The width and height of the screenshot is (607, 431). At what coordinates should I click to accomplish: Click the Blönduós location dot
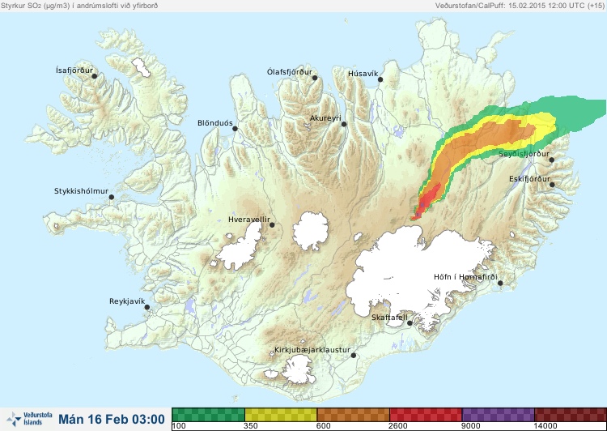click(235, 129)
